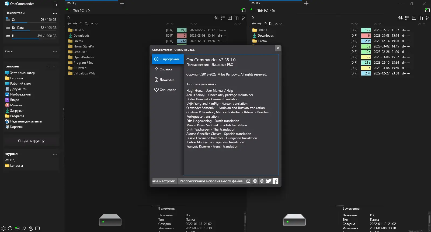Toggle the drive panel icon with green dot
431x232 pixels.
[x=17, y=228]
